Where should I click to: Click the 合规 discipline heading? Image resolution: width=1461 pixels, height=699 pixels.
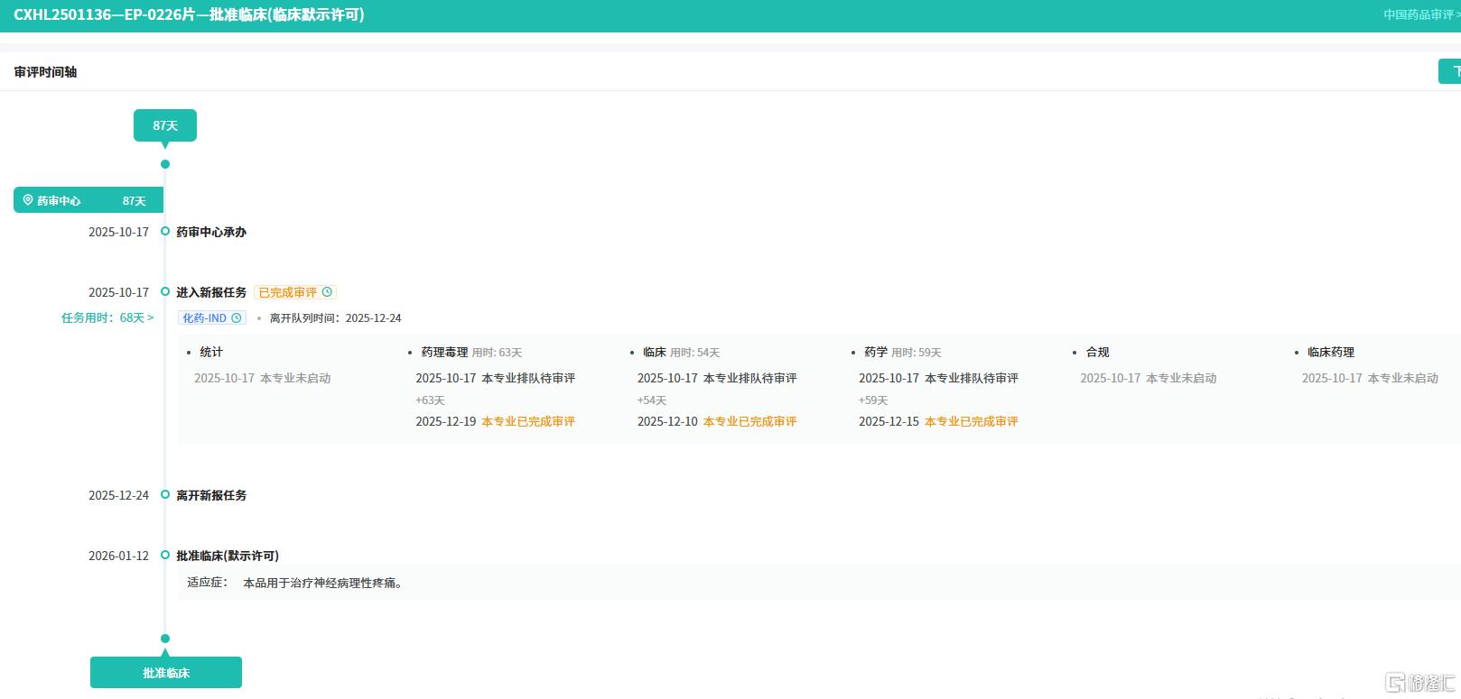click(1098, 353)
